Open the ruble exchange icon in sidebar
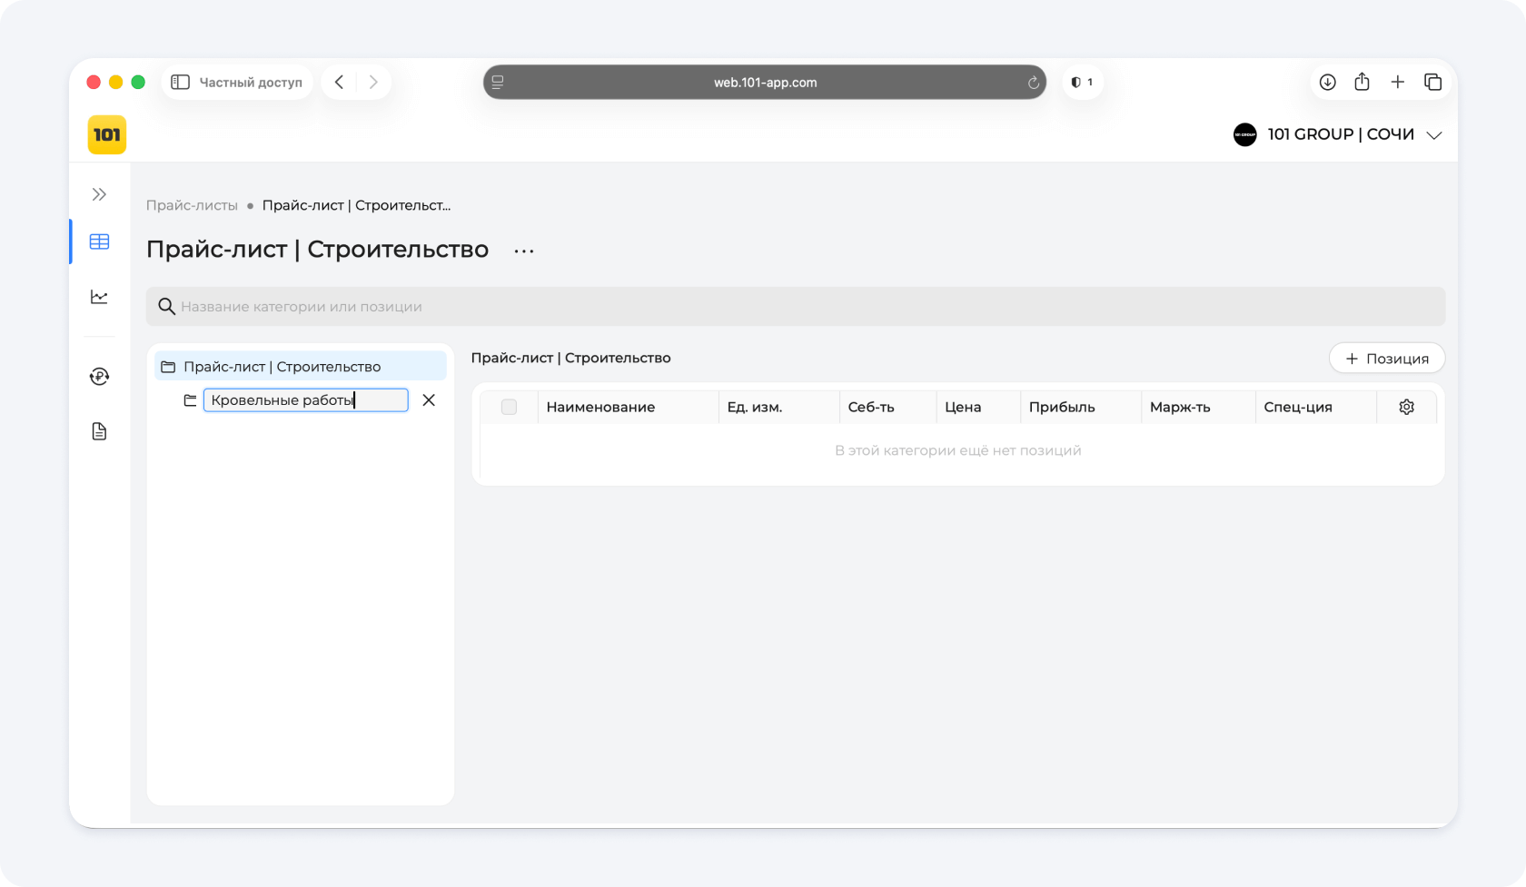Screen dimensions: 1526x887 click(x=99, y=376)
